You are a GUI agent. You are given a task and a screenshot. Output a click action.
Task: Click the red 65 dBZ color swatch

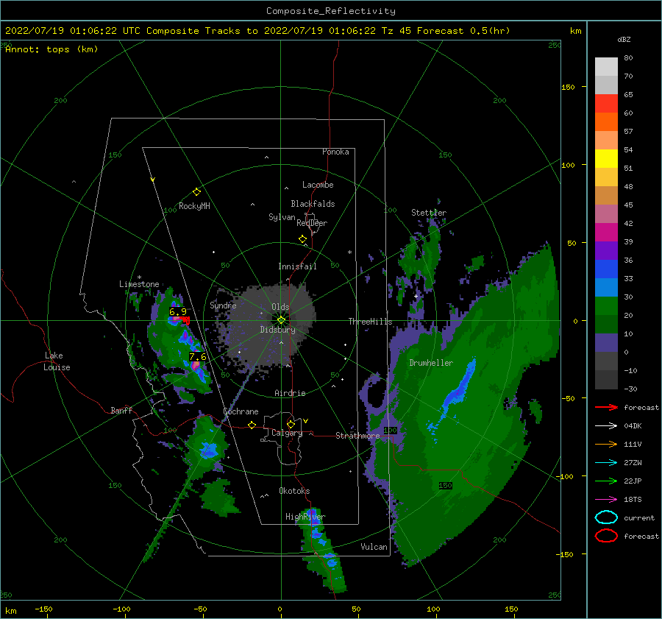606,104
